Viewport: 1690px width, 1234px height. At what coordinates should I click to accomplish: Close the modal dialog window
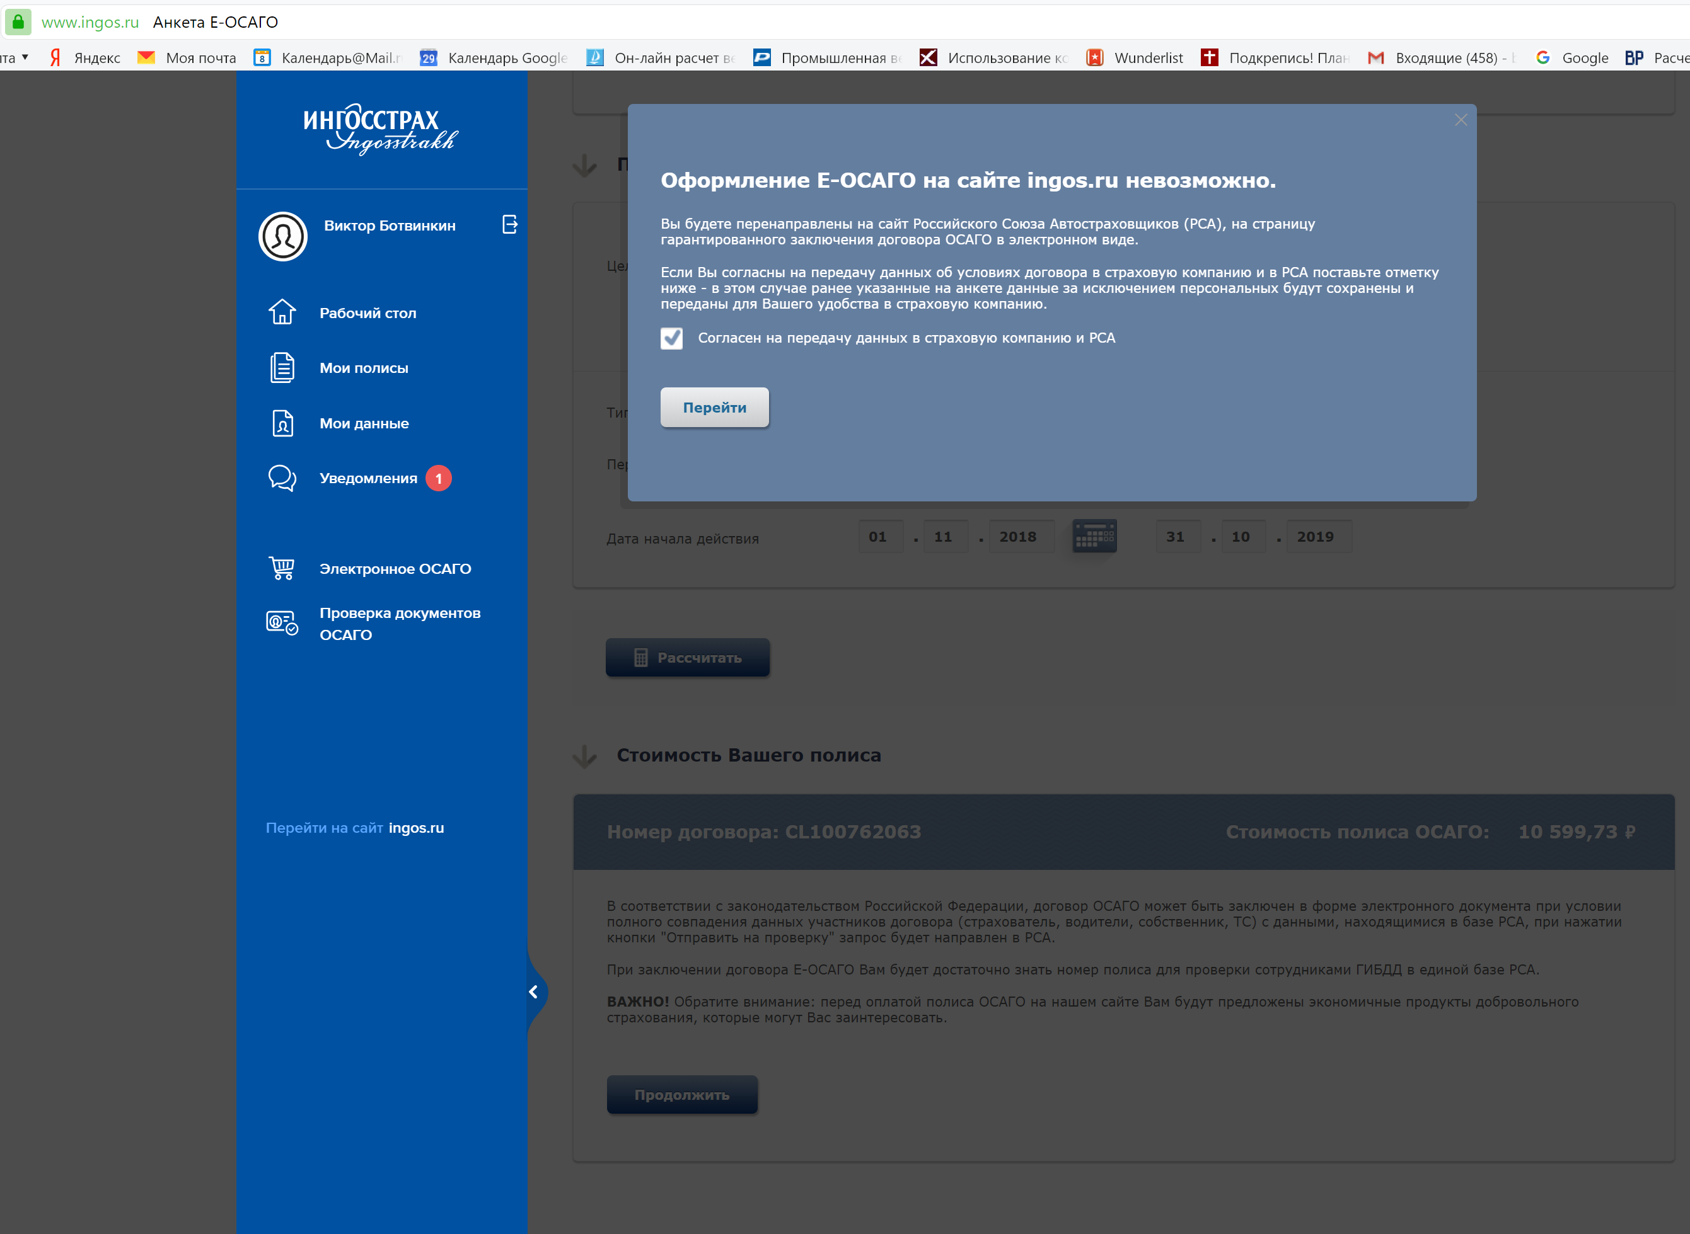[x=1461, y=119]
